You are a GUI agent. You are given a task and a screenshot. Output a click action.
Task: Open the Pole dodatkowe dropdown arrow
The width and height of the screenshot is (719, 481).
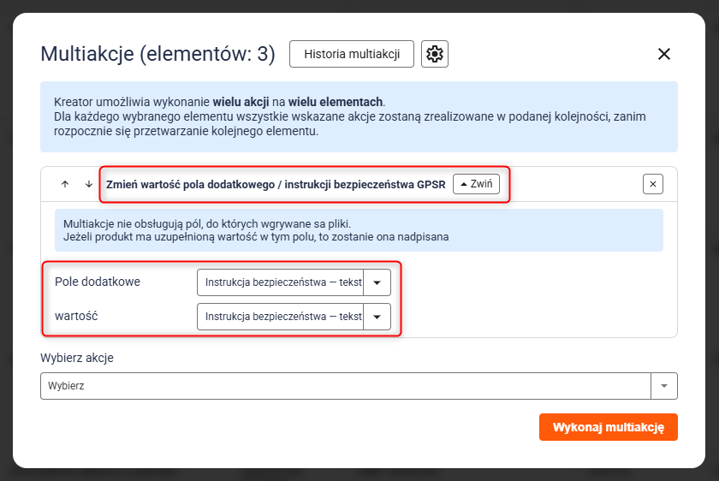point(377,282)
